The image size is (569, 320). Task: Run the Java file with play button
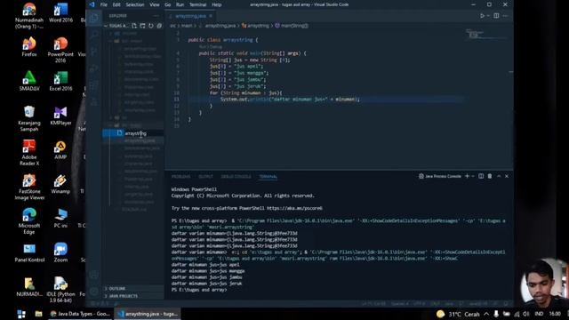click(482, 16)
